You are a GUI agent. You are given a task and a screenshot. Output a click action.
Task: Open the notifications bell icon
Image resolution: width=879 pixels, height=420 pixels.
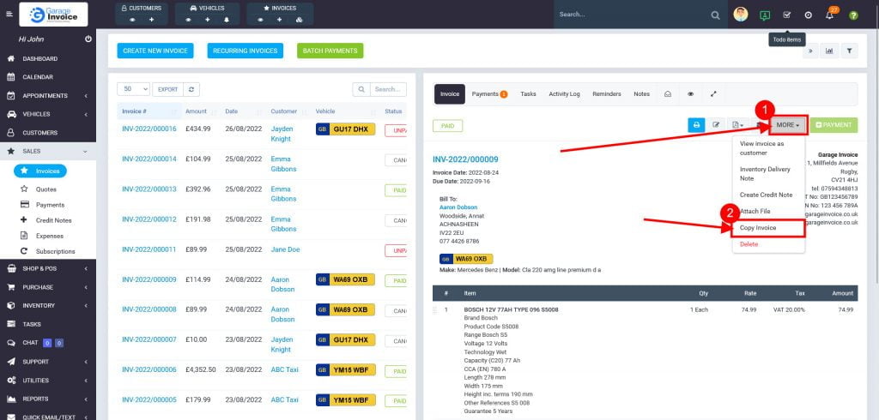[830, 15]
